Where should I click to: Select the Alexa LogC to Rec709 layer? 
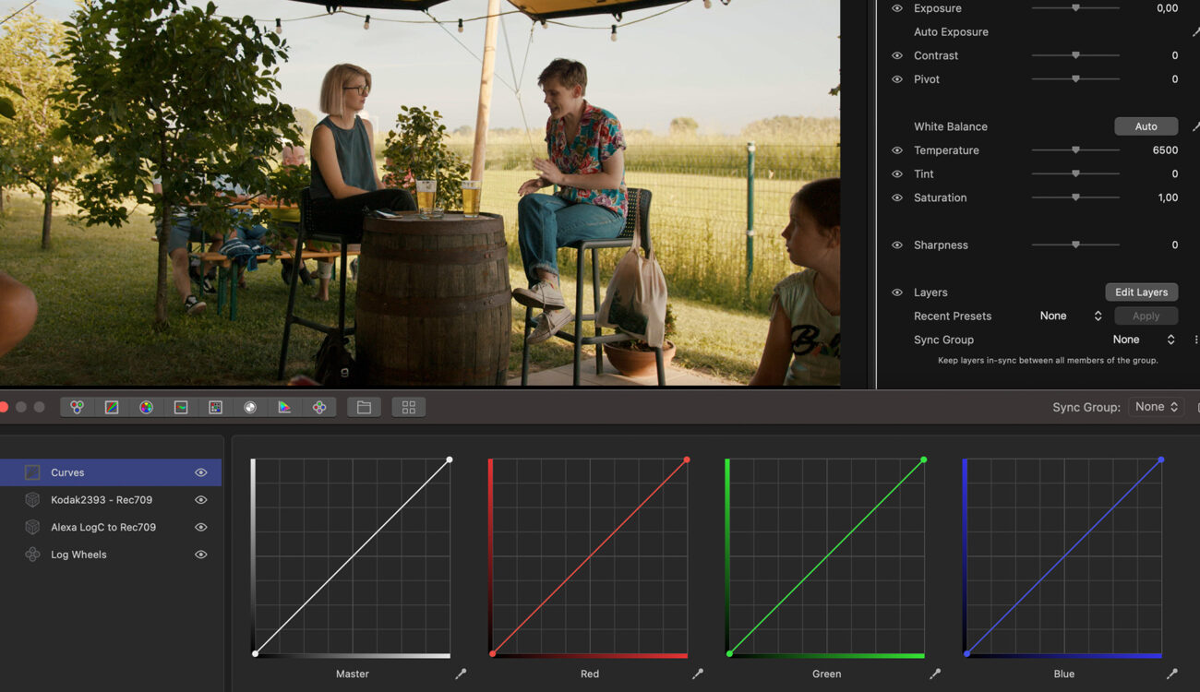click(111, 527)
